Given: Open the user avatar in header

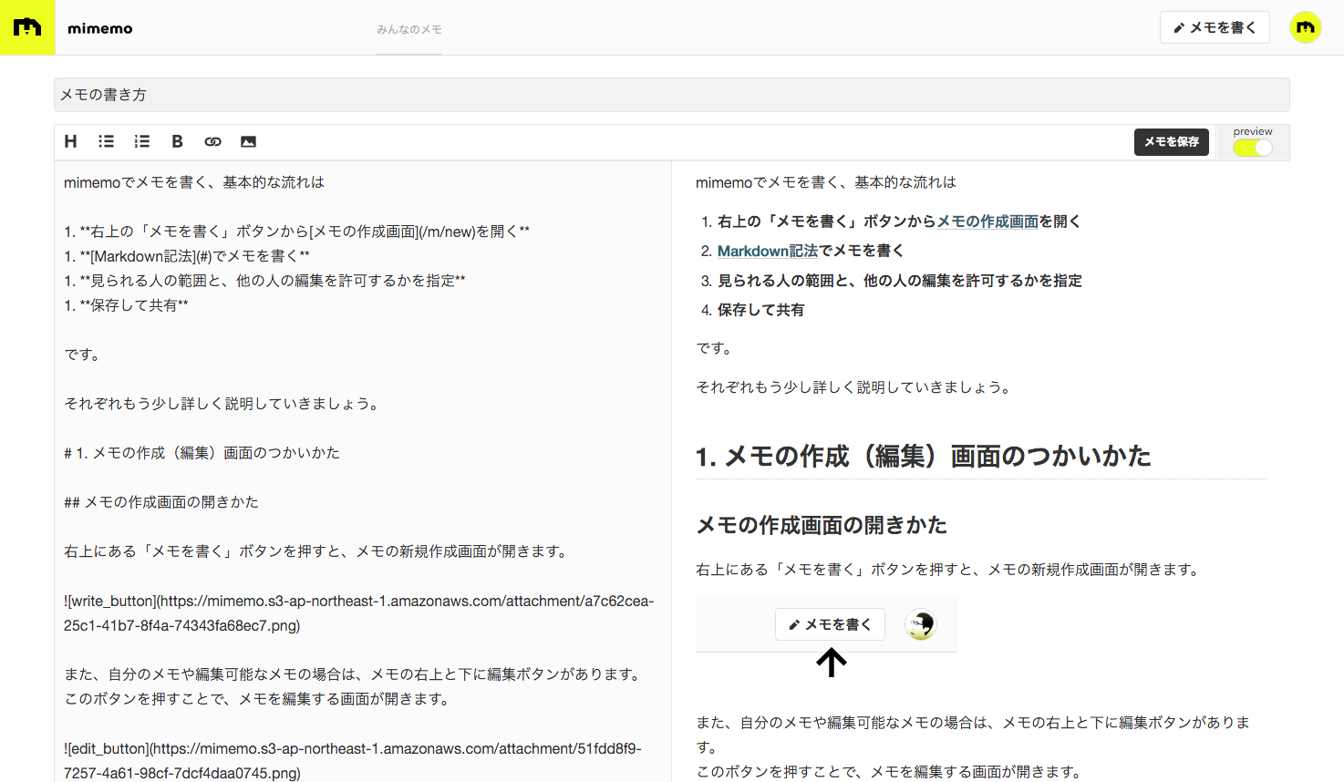Looking at the screenshot, I should [x=1306, y=27].
